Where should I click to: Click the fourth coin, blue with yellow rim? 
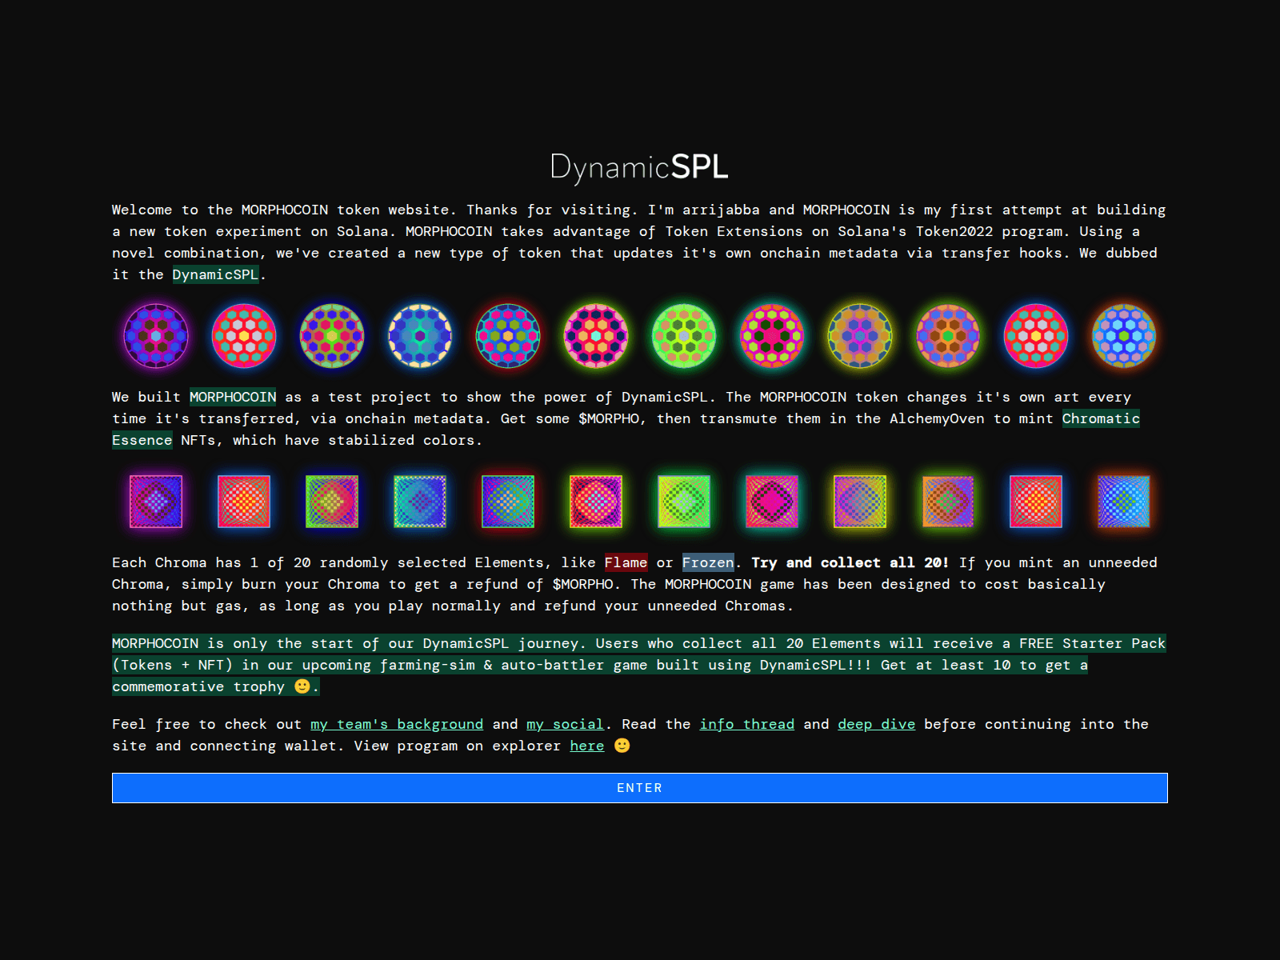point(420,336)
